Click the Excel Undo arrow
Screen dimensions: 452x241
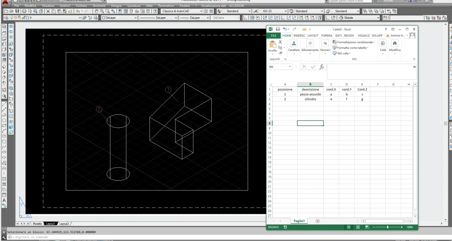285,29
